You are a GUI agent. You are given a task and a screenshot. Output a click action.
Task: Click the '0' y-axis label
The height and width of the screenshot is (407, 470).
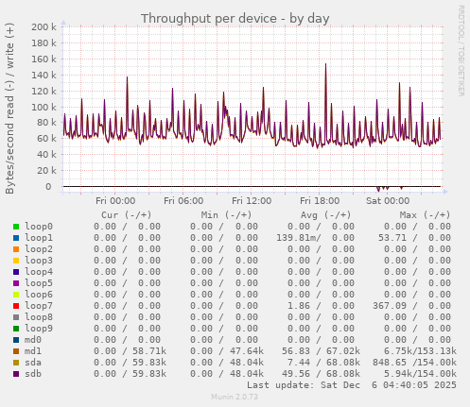click(48, 187)
